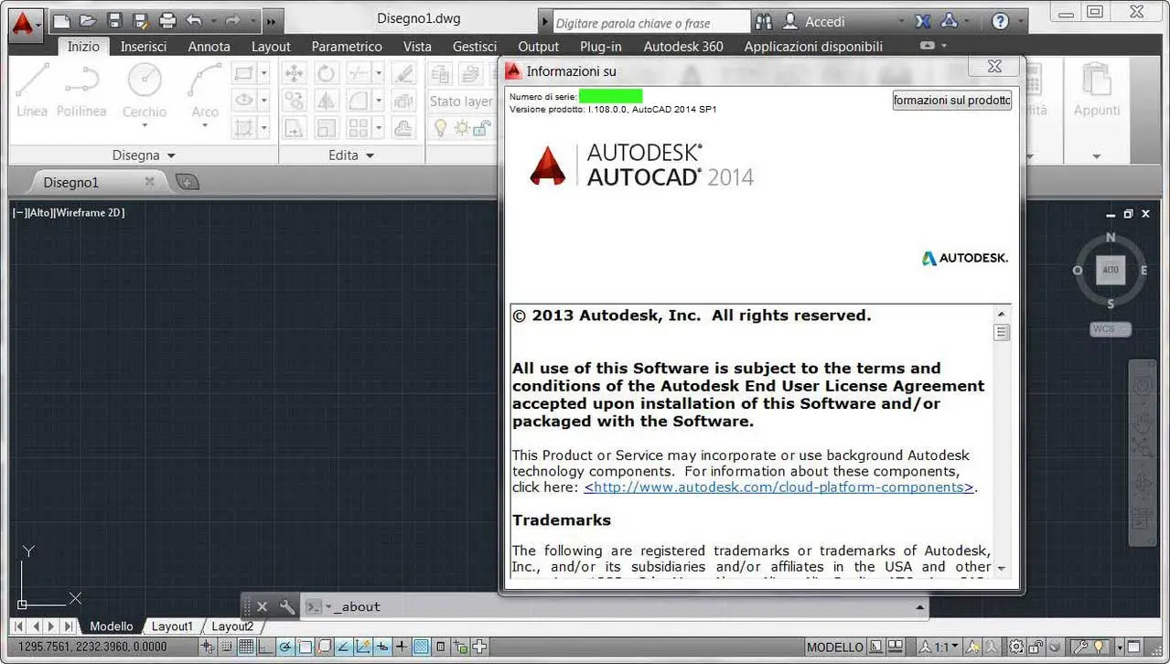Click the new drawing tab plus button

tap(187, 182)
